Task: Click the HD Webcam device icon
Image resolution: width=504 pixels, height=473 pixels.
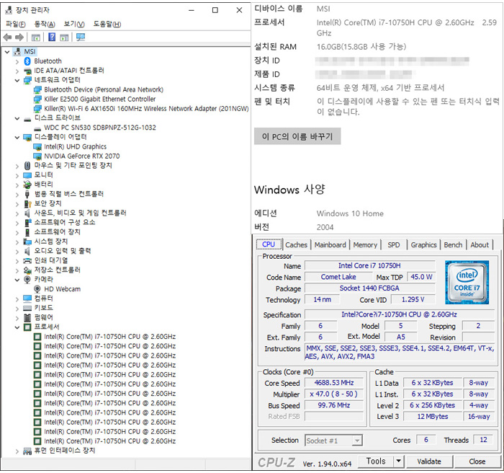Action: (37, 289)
